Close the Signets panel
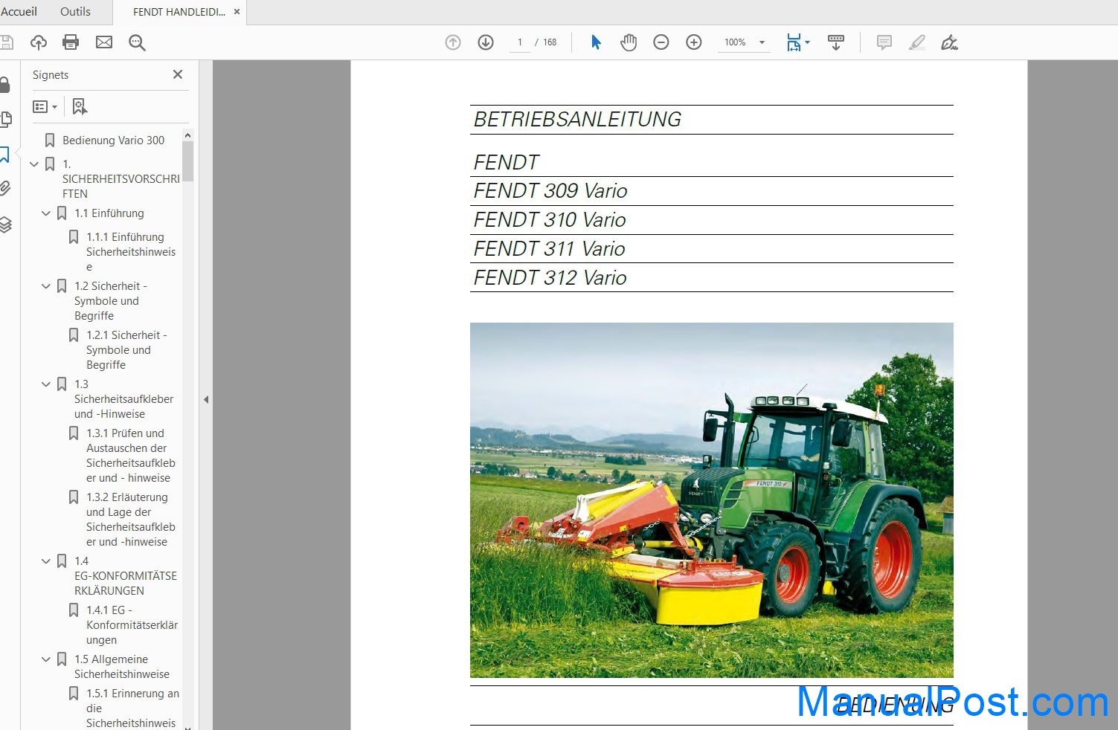 (x=178, y=74)
